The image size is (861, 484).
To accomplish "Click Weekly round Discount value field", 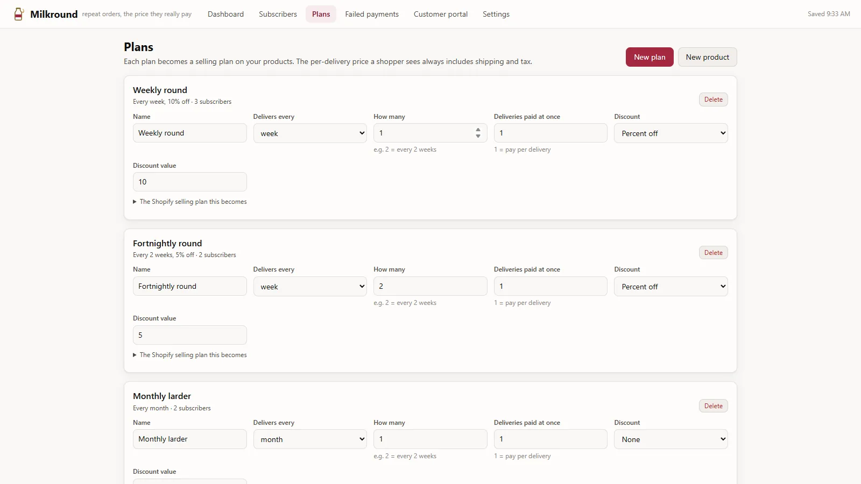I will (x=190, y=182).
